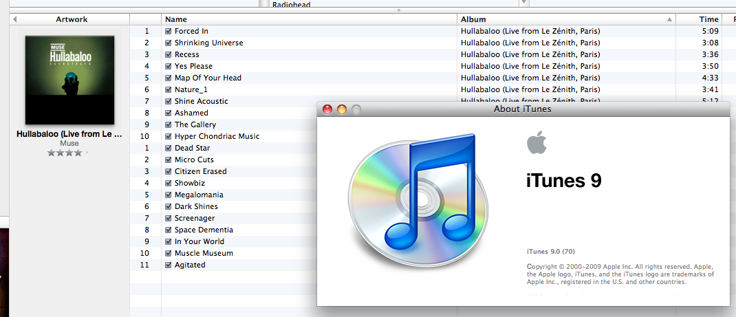Image resolution: width=736 pixels, height=317 pixels.
Task: Click the album title Hullabaloo (Live from Le ...
Action: coord(69,133)
